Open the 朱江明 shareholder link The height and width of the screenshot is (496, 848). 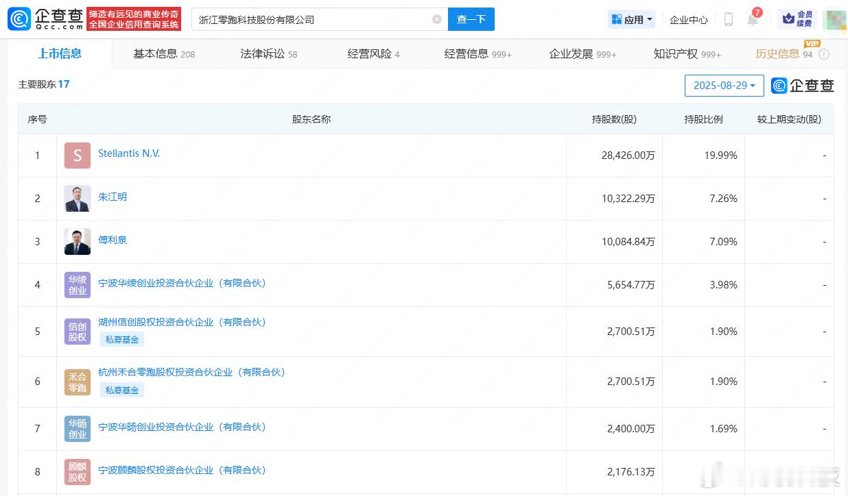click(x=113, y=197)
